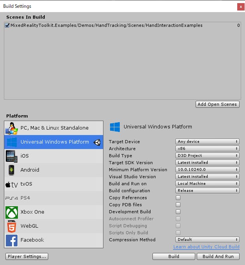
Task: Select PC, Mac & Linux Standalone platform
Action: tap(54, 128)
